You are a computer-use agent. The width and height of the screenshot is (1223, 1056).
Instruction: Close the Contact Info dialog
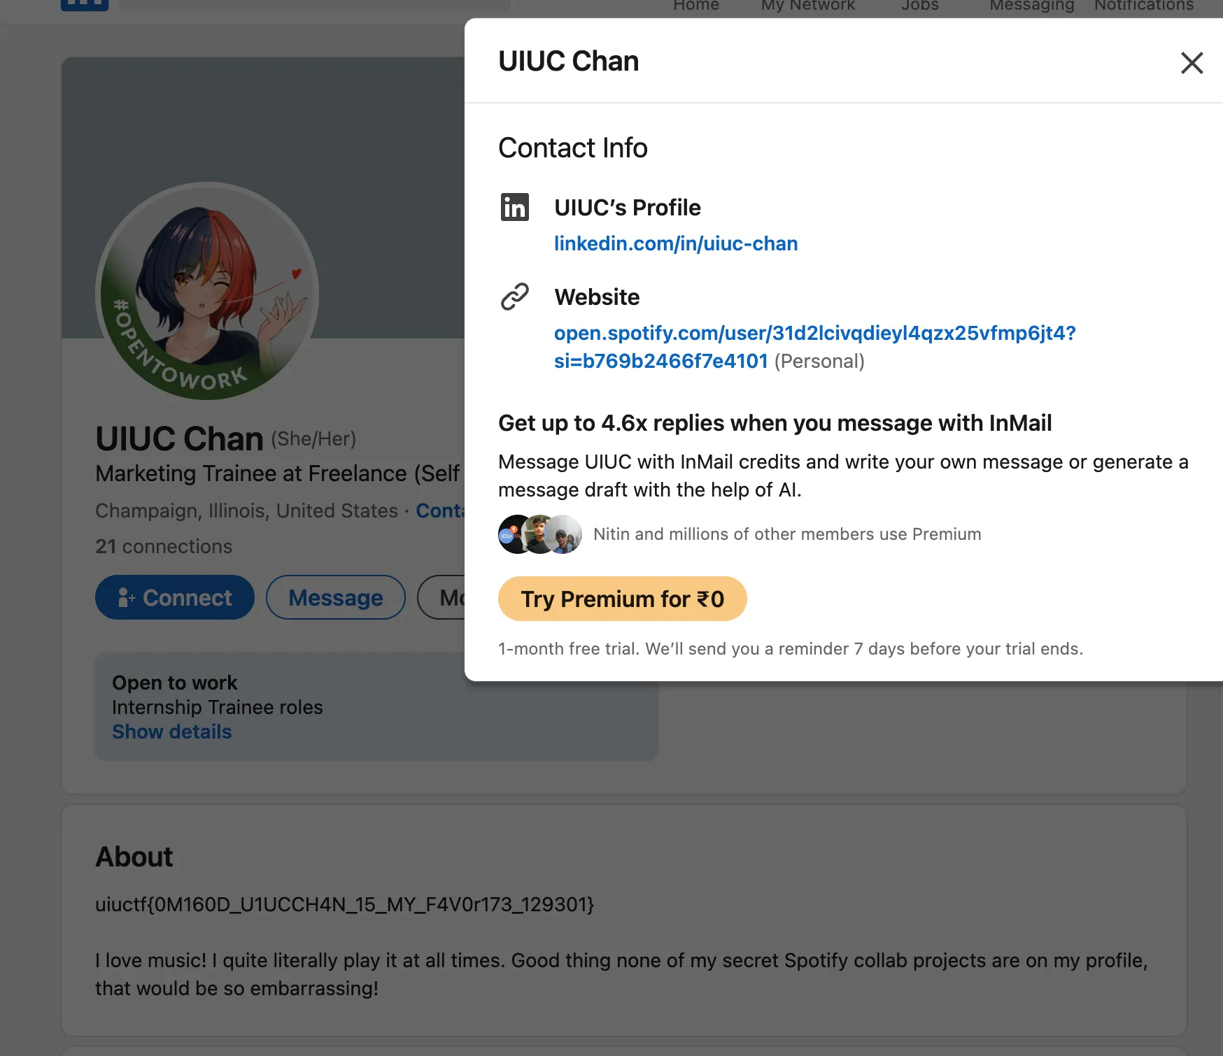click(x=1192, y=63)
